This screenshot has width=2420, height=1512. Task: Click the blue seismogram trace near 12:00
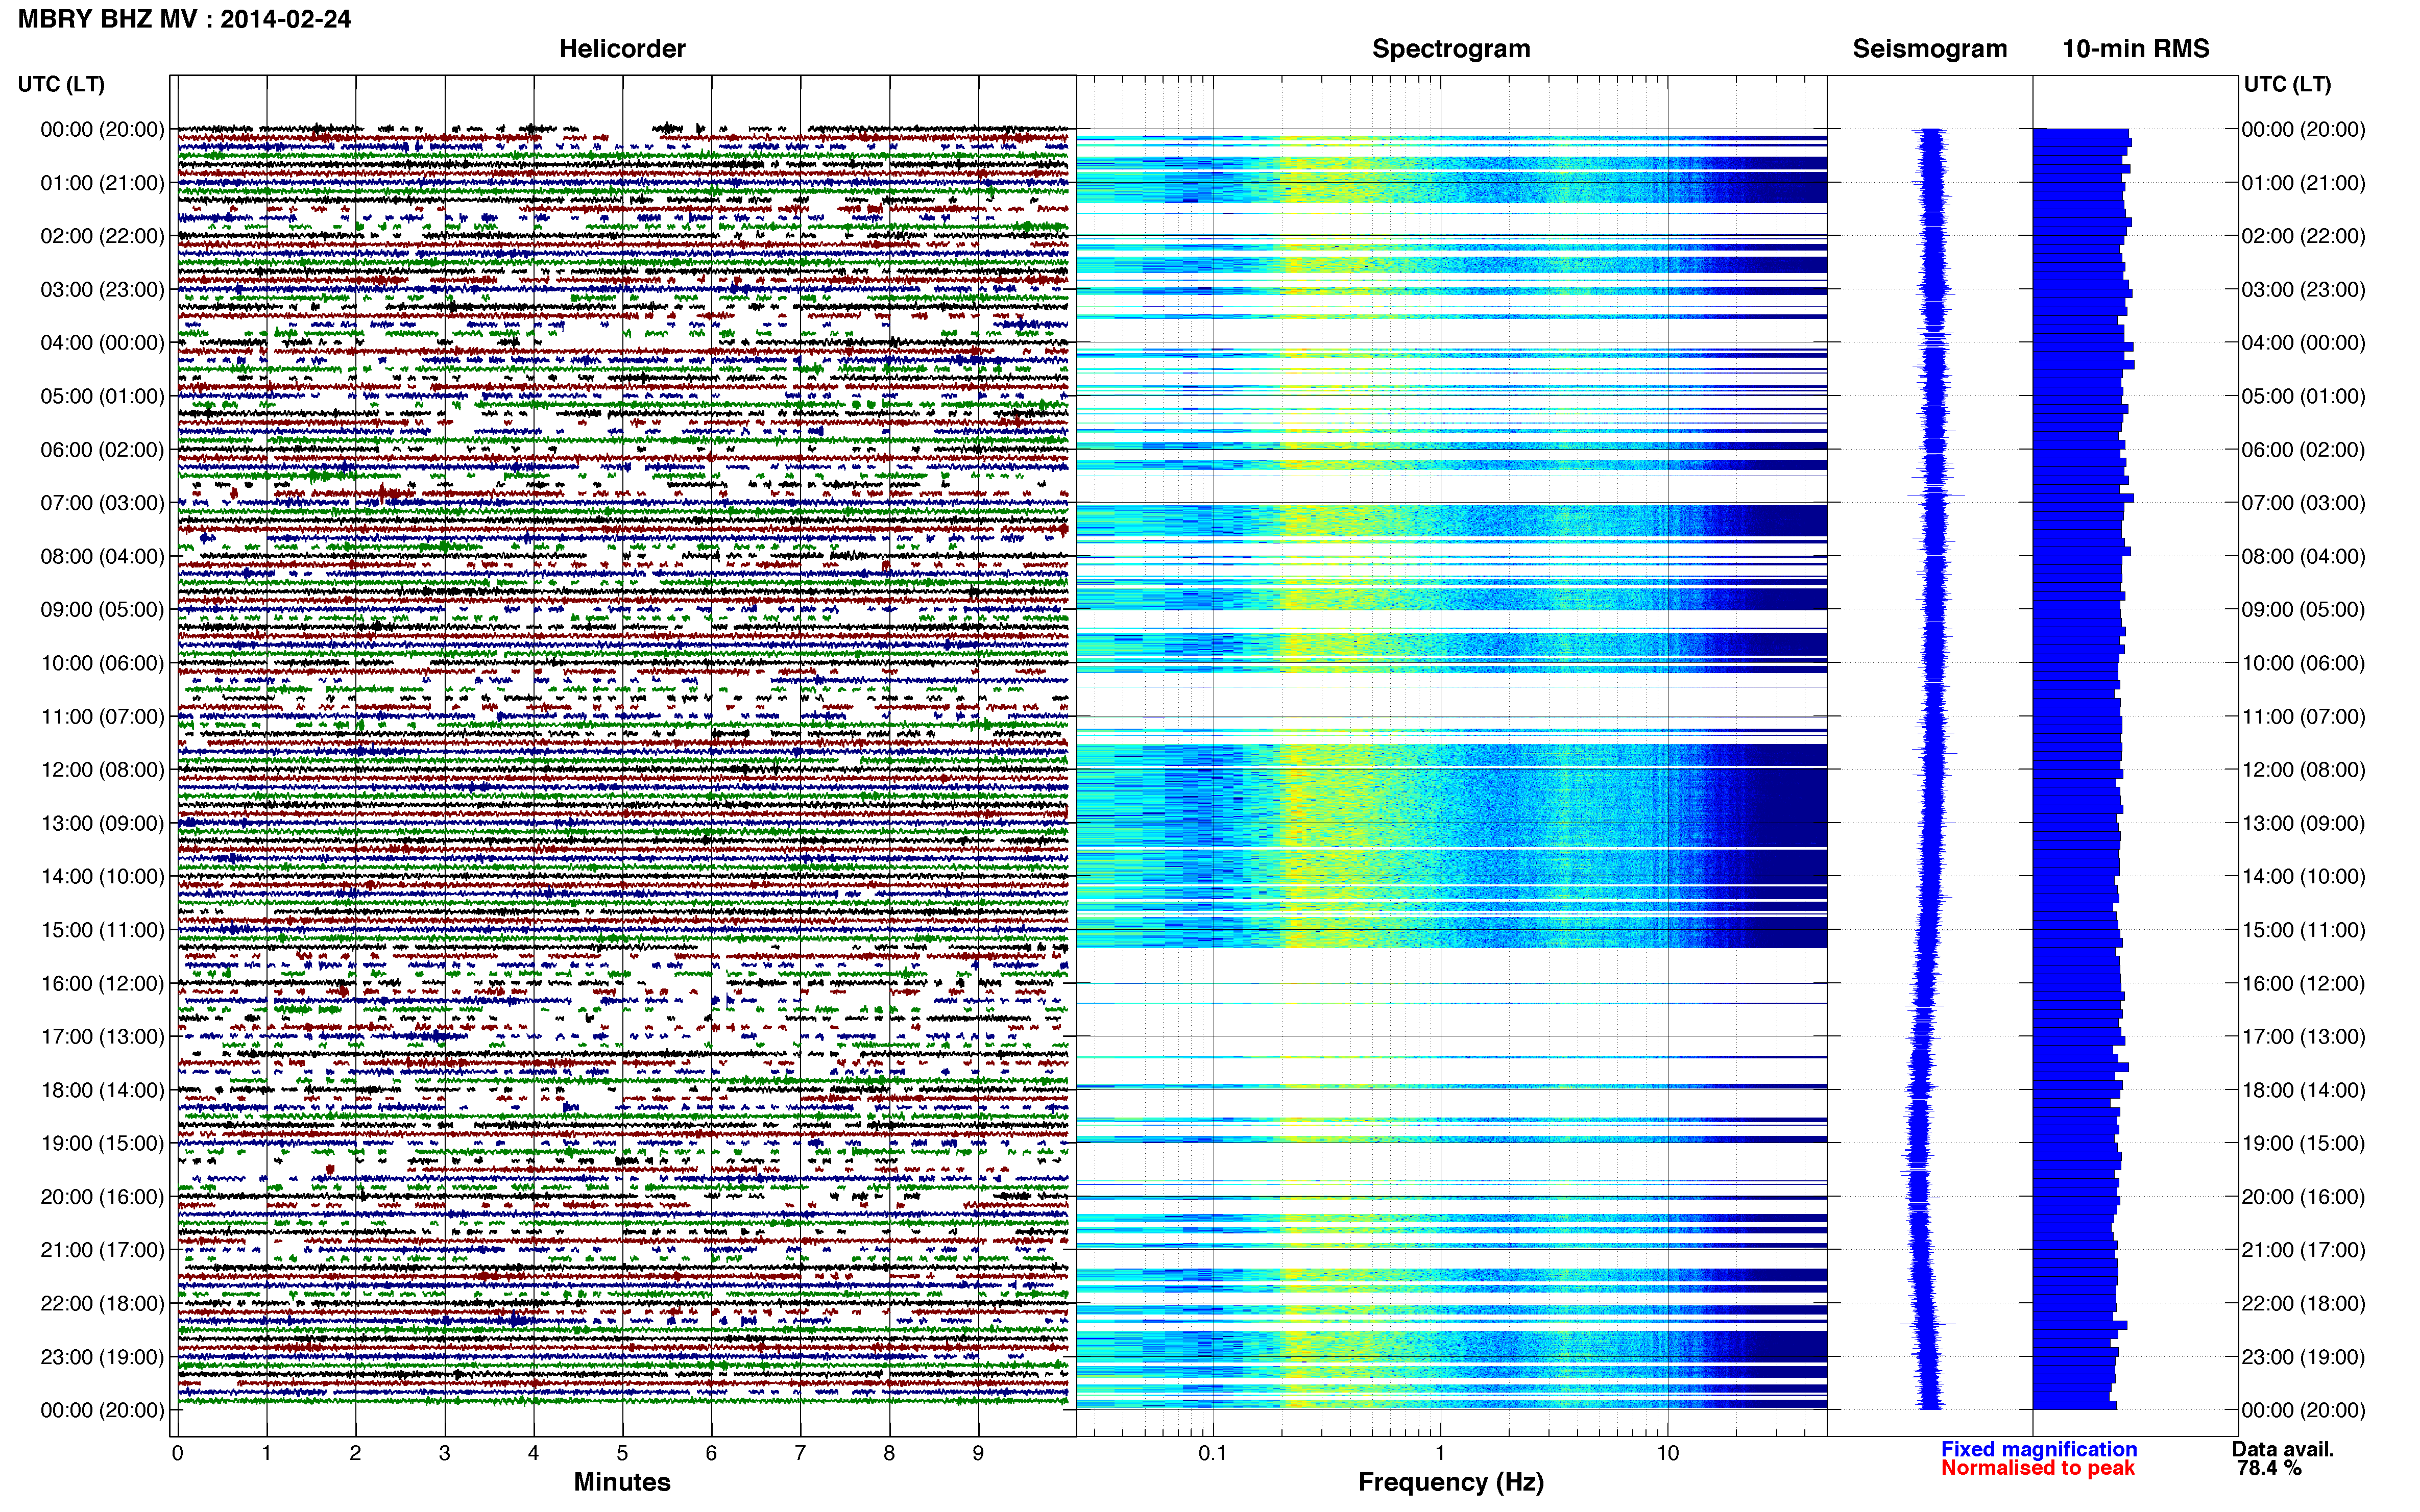(1933, 769)
